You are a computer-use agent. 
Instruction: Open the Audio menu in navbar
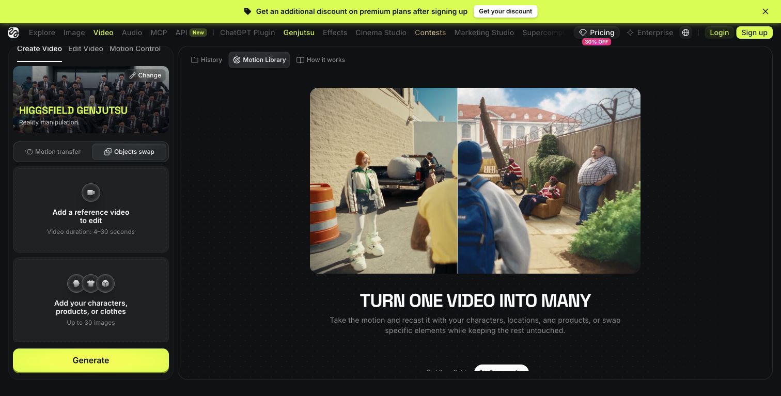click(x=132, y=33)
